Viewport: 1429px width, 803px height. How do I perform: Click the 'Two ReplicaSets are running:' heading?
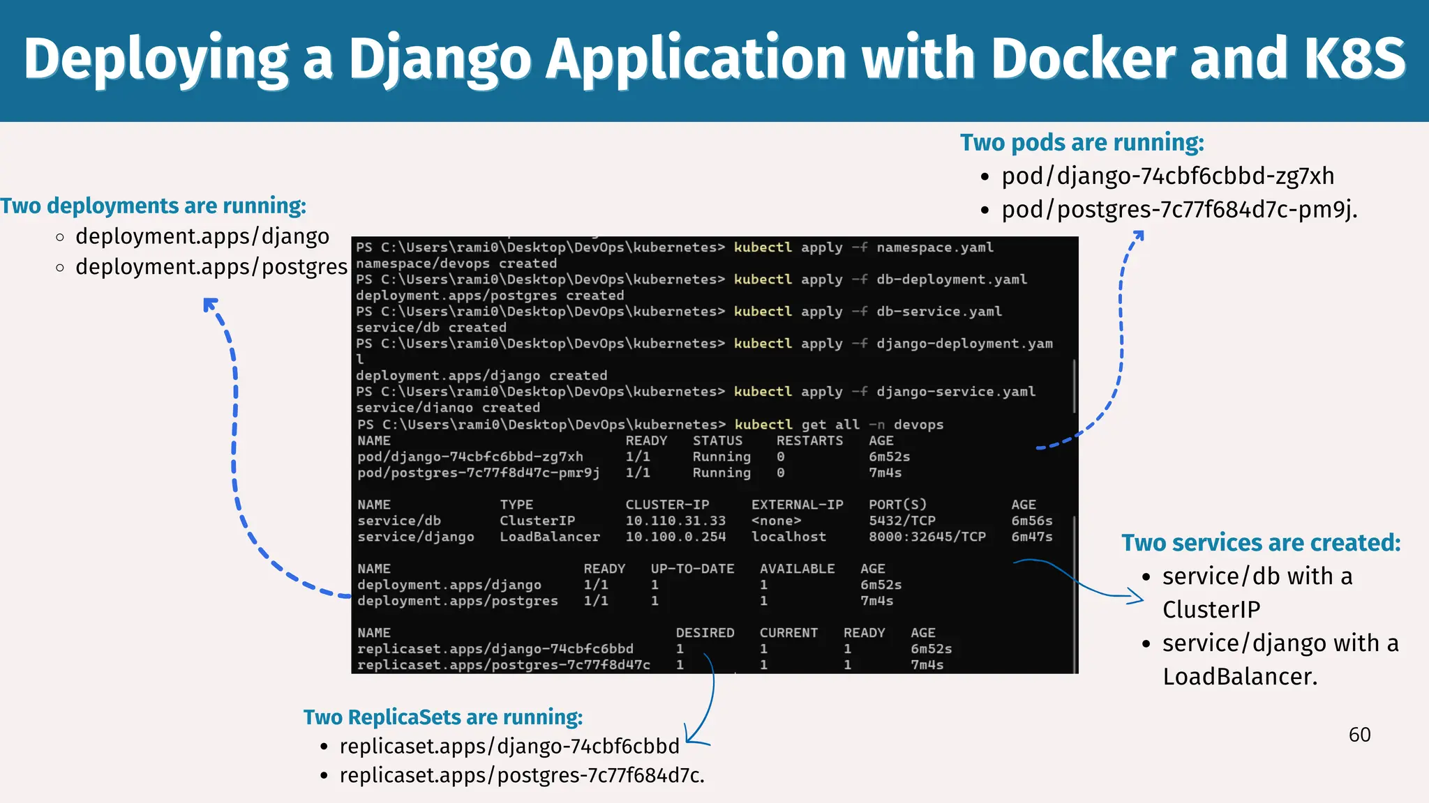pyautogui.click(x=442, y=717)
